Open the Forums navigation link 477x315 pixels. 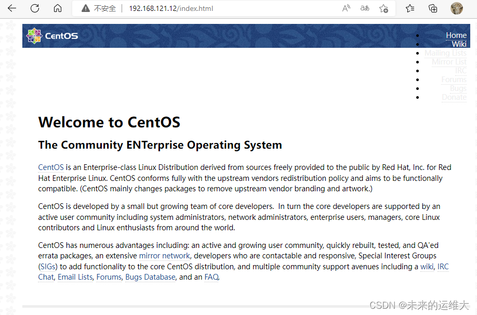[454, 80]
